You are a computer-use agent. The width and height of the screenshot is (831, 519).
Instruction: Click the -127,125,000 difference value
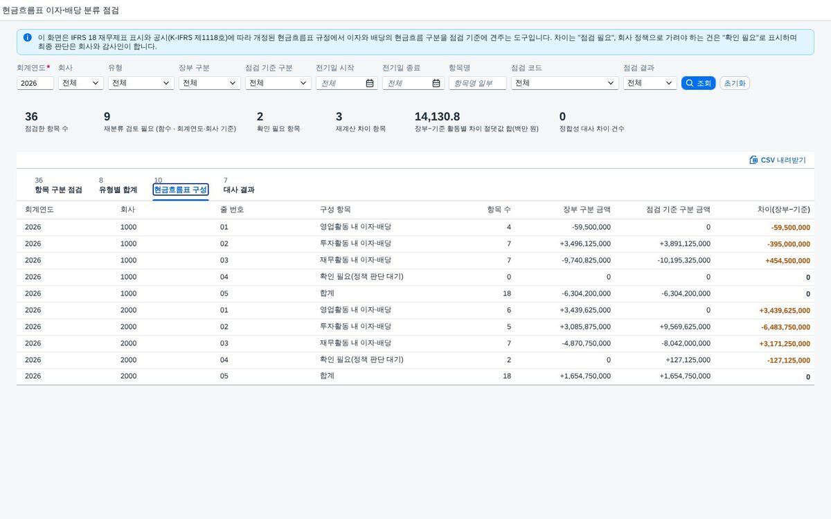[789, 360]
